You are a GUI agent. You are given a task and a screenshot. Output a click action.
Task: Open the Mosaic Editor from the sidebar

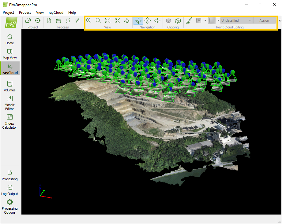[9, 102]
